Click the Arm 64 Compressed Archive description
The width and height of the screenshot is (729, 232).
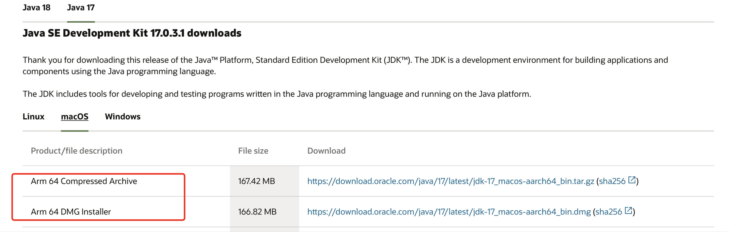pyautogui.click(x=84, y=181)
